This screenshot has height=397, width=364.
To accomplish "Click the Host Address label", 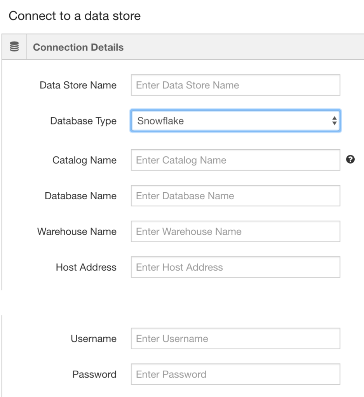I will tap(86, 268).
